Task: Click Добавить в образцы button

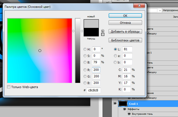Action: (125, 31)
